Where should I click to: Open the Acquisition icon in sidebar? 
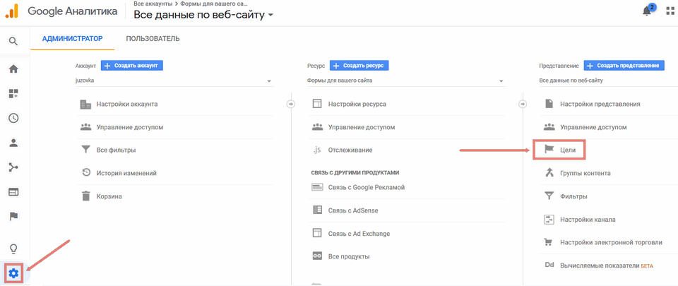point(13,167)
